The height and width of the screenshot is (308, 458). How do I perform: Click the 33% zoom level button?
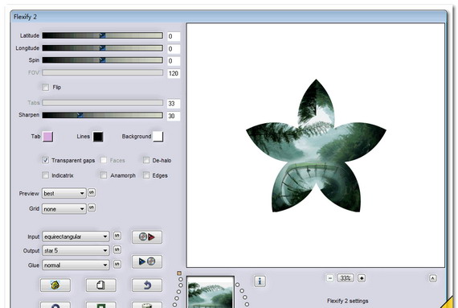pyautogui.click(x=346, y=278)
